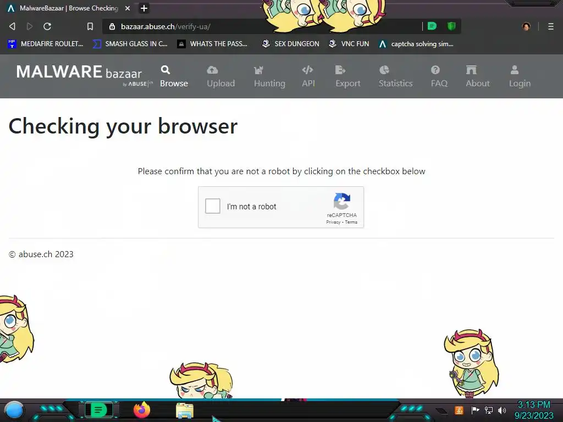Click the taskbar clock showing 3:13 PM
563x422 pixels.
(x=534, y=410)
